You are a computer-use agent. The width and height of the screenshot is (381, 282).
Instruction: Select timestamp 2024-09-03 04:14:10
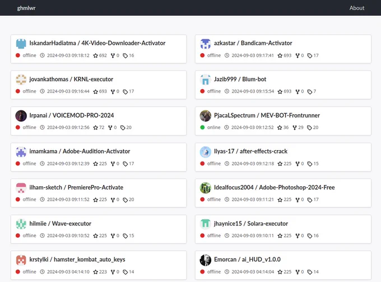tap(68, 272)
